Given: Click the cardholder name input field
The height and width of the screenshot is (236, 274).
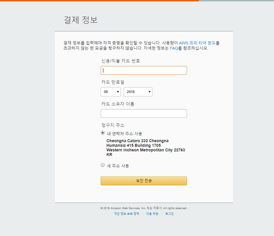Looking at the screenshot, I should pos(144,114).
